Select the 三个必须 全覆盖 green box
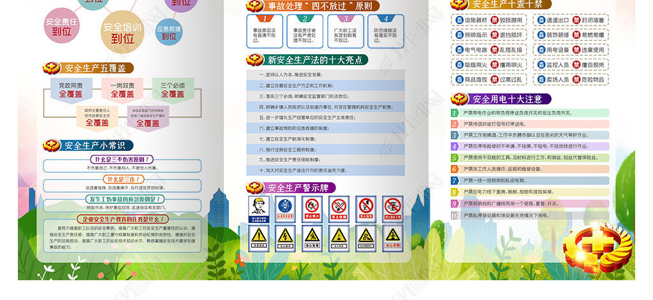 173,89
